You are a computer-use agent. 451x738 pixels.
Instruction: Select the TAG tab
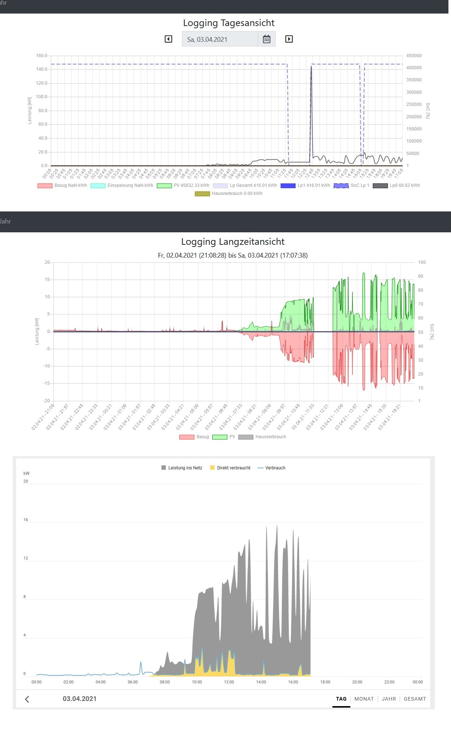pyautogui.click(x=341, y=699)
